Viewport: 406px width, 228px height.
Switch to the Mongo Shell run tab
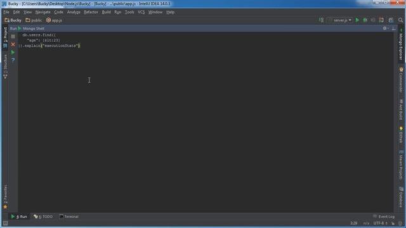(x=34, y=28)
